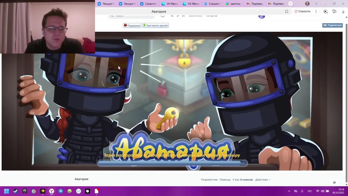Click the Аватария game splash screen
This screenshot has height=196, width=348.
[x=172, y=101]
